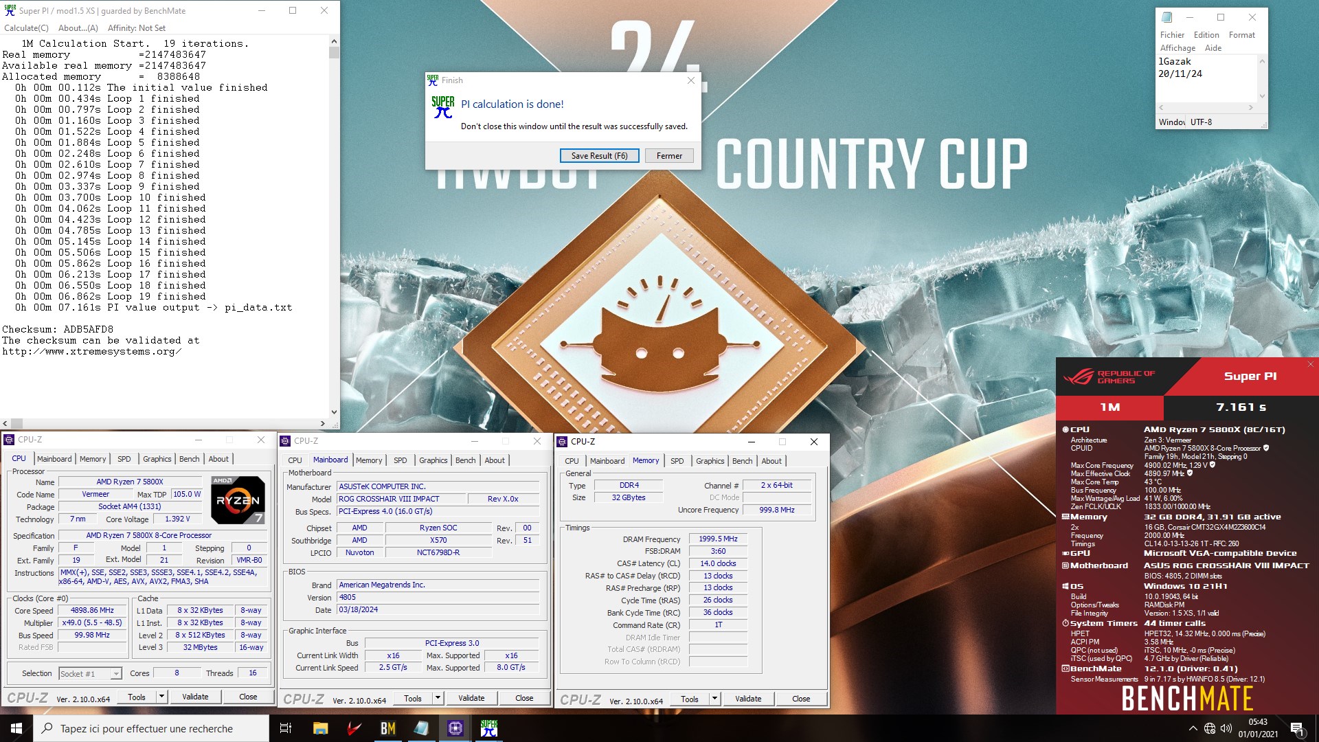Click Core Speed value 4898.86 MHz

click(x=92, y=610)
